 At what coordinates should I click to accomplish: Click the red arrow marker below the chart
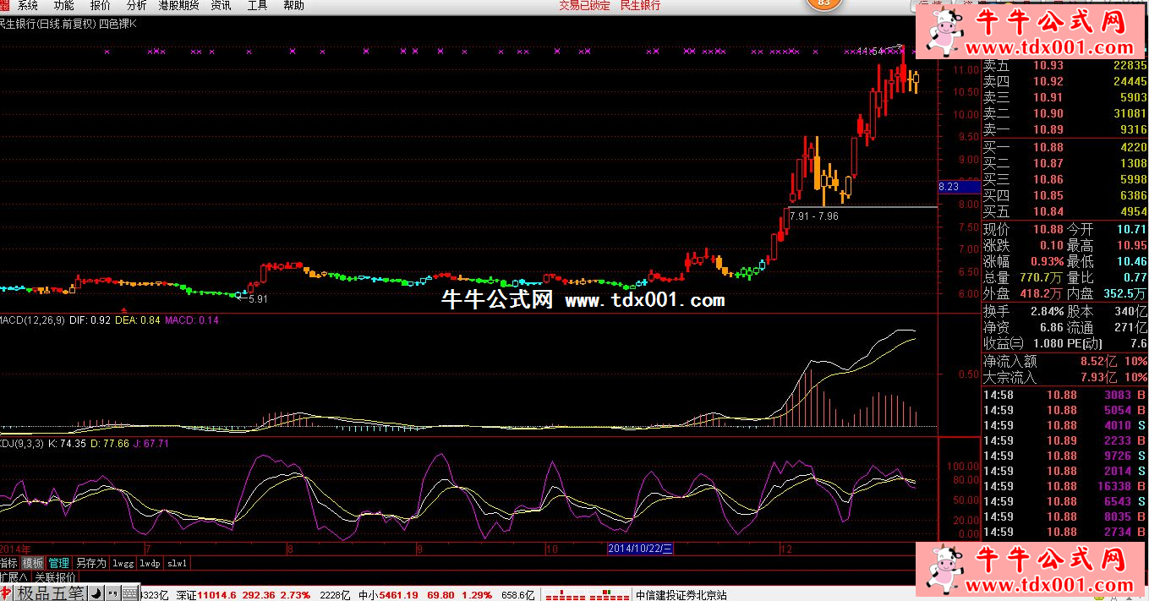click(x=124, y=310)
